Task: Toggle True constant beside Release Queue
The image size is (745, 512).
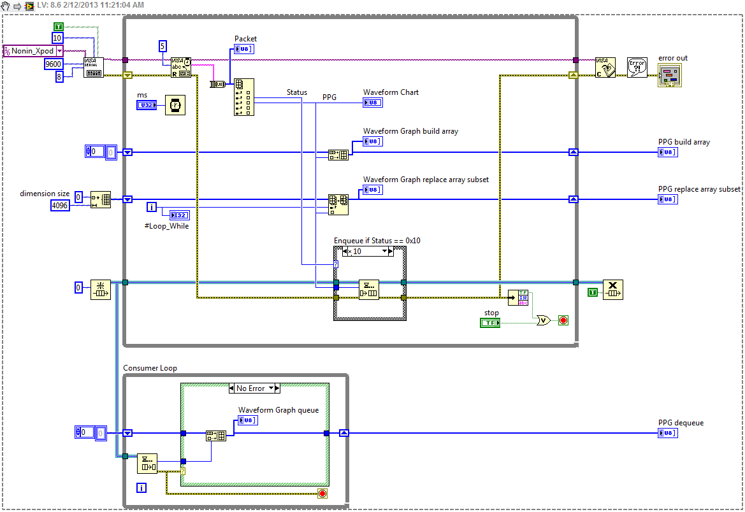Action: (593, 292)
